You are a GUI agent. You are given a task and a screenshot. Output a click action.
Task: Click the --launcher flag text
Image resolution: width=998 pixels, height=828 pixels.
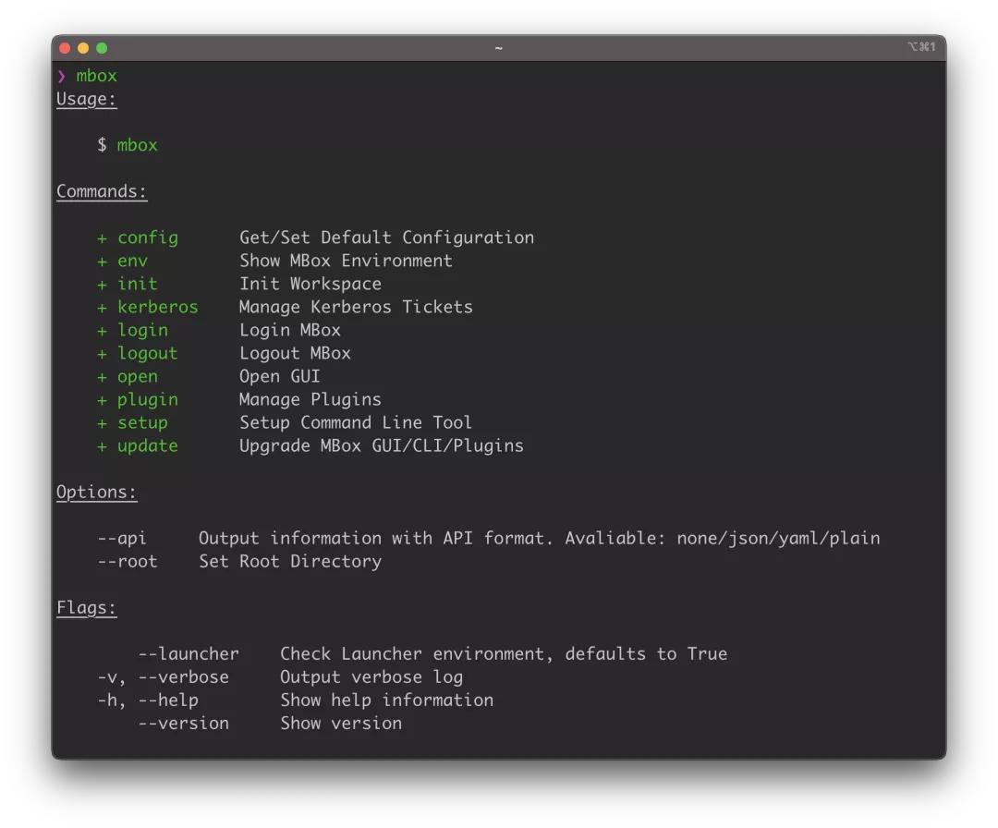click(x=189, y=654)
